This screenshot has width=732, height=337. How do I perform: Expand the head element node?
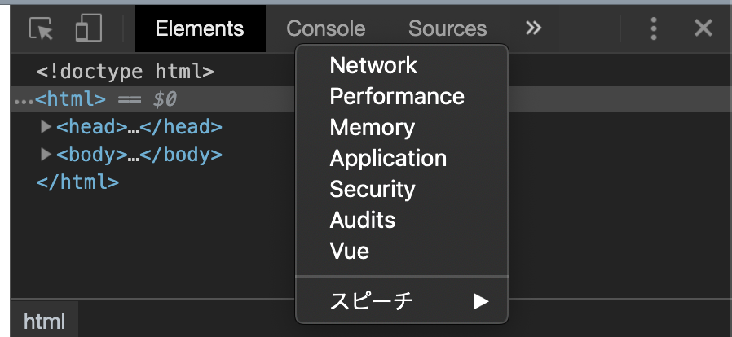tap(46, 127)
